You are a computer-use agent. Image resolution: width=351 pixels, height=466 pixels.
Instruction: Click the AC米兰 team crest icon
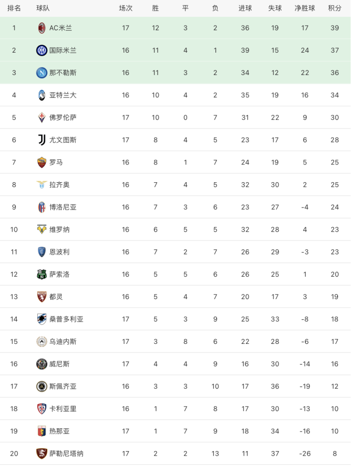pyautogui.click(x=42, y=28)
